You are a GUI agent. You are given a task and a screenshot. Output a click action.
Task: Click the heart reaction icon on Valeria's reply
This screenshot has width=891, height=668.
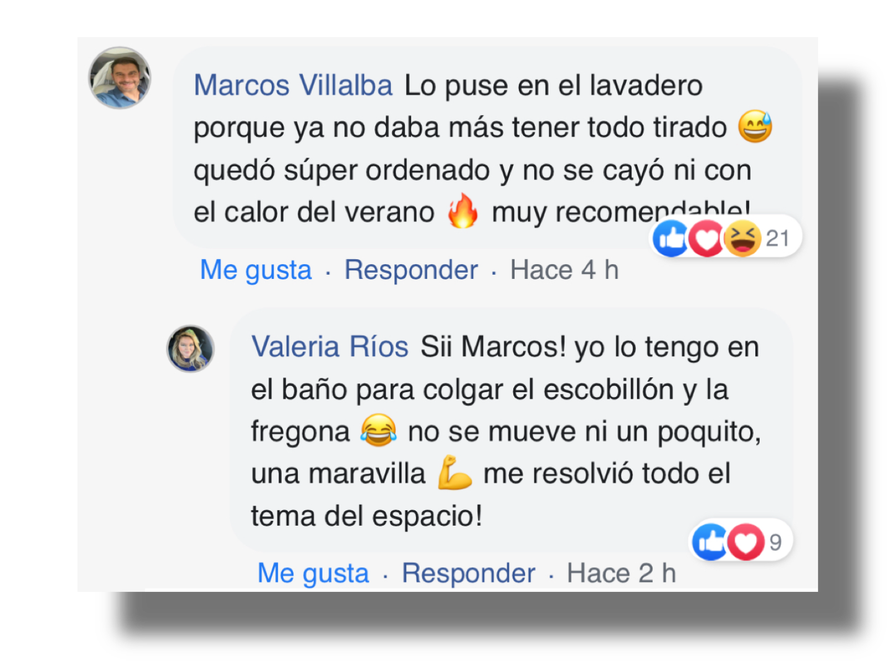click(x=745, y=542)
